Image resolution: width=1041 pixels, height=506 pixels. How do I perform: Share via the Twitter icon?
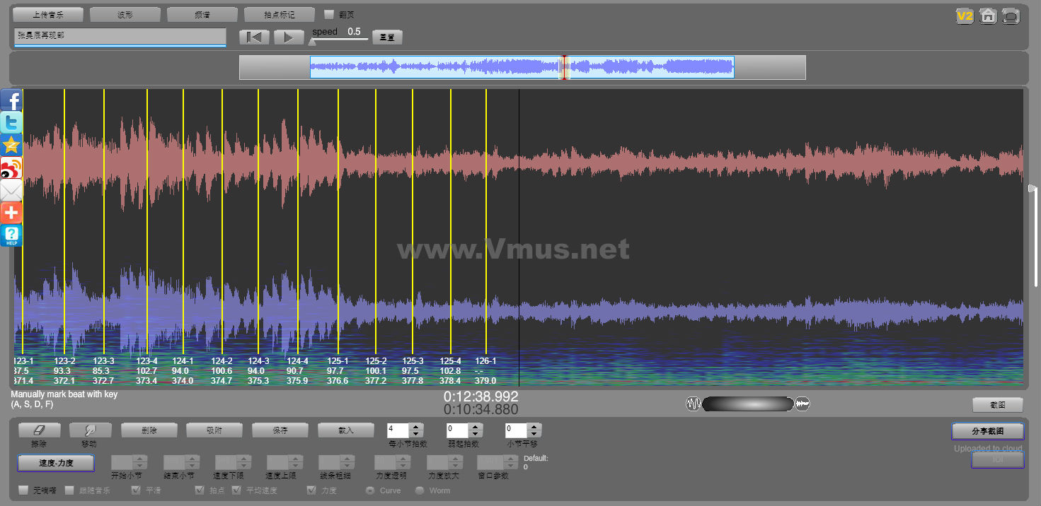11,123
